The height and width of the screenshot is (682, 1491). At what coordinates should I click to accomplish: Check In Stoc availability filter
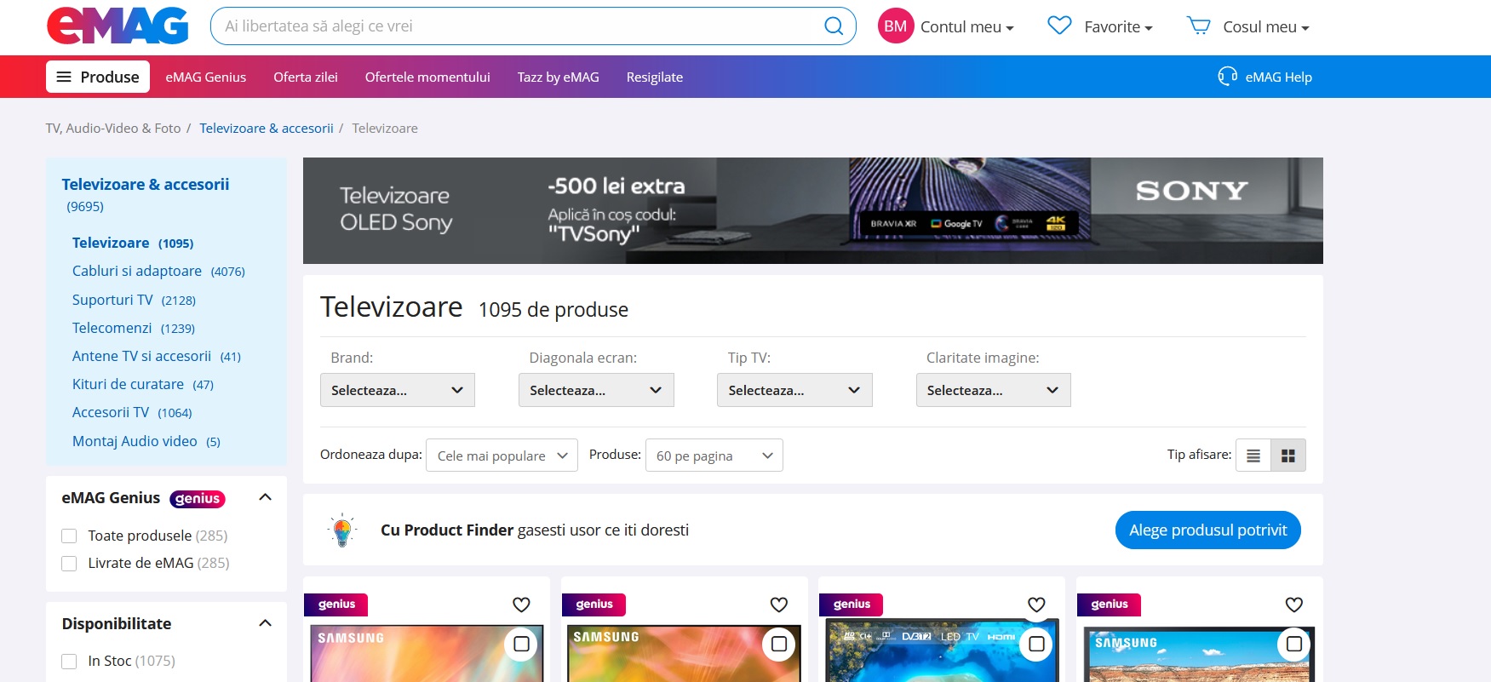point(69,662)
